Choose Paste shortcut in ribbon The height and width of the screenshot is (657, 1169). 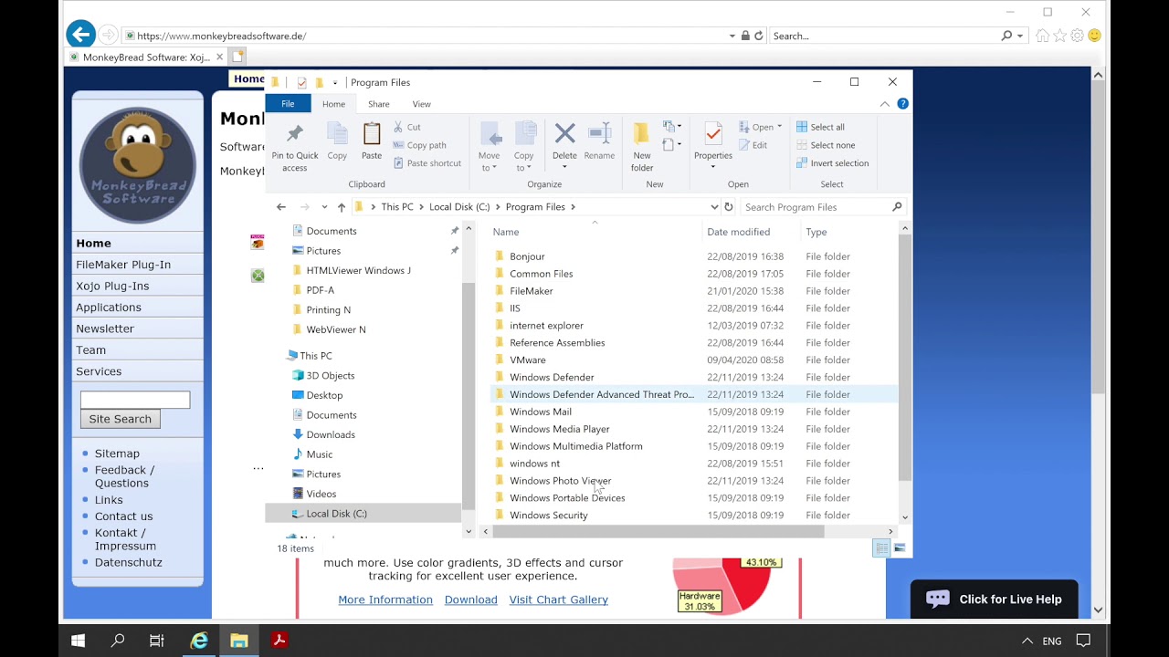coord(427,163)
